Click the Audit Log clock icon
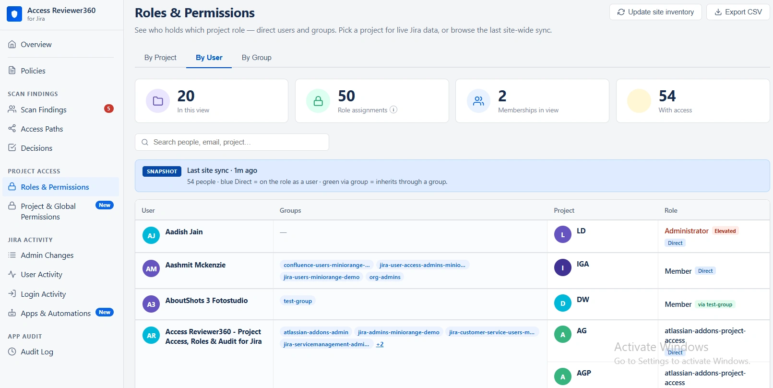 tap(12, 352)
